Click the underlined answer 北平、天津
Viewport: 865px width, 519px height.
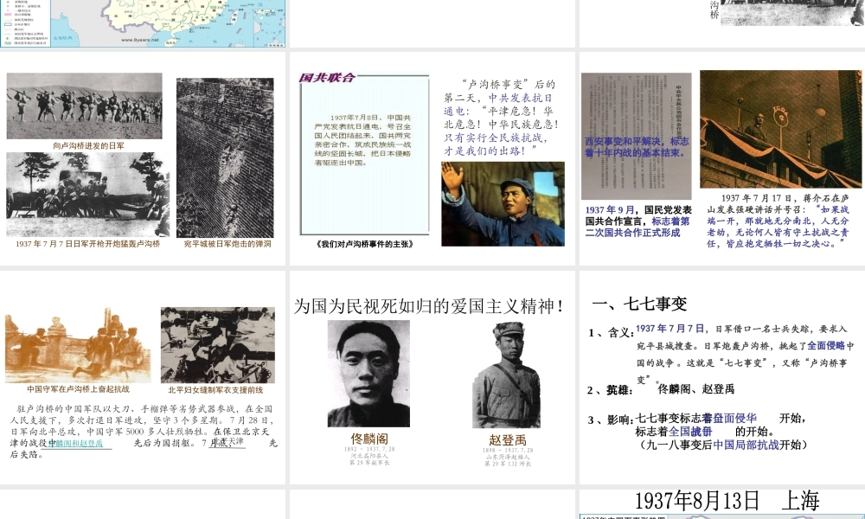point(227,442)
